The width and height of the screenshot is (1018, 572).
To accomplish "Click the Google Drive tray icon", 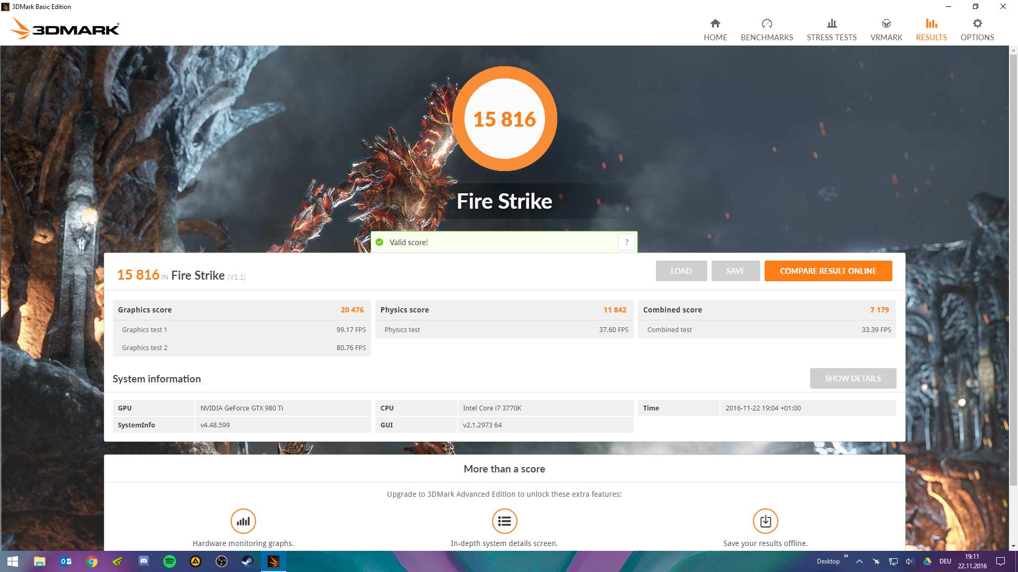I will [x=927, y=561].
